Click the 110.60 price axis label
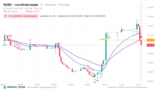Screen dimensions: 160x90 point(150,72)
